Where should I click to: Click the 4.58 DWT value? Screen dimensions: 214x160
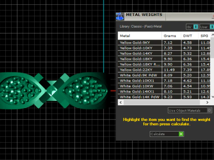click(187, 43)
